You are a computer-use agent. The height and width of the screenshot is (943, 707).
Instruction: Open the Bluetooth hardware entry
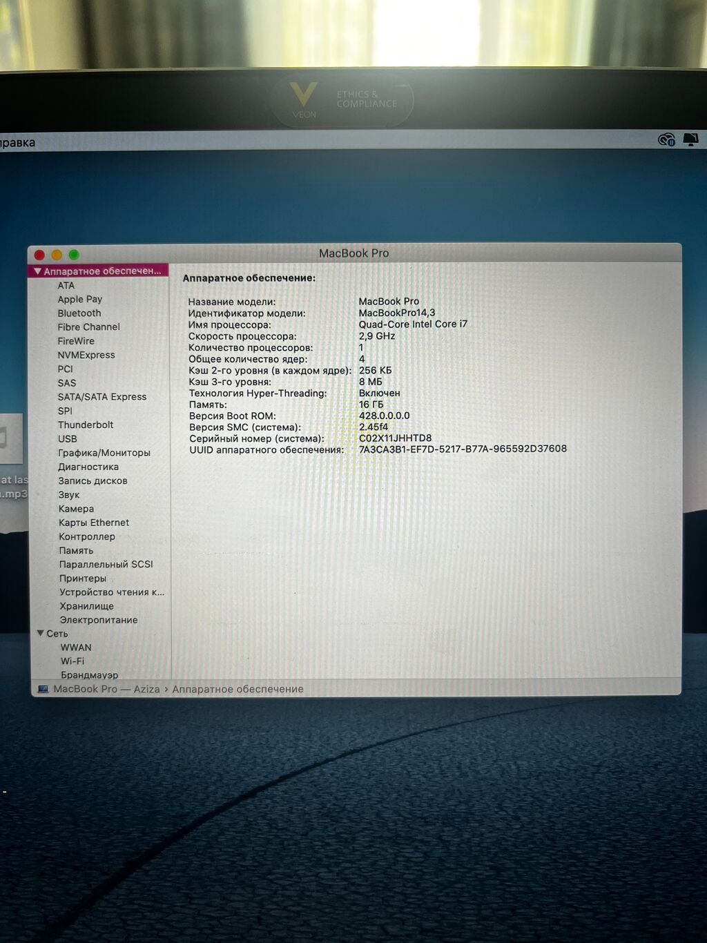coord(79,313)
